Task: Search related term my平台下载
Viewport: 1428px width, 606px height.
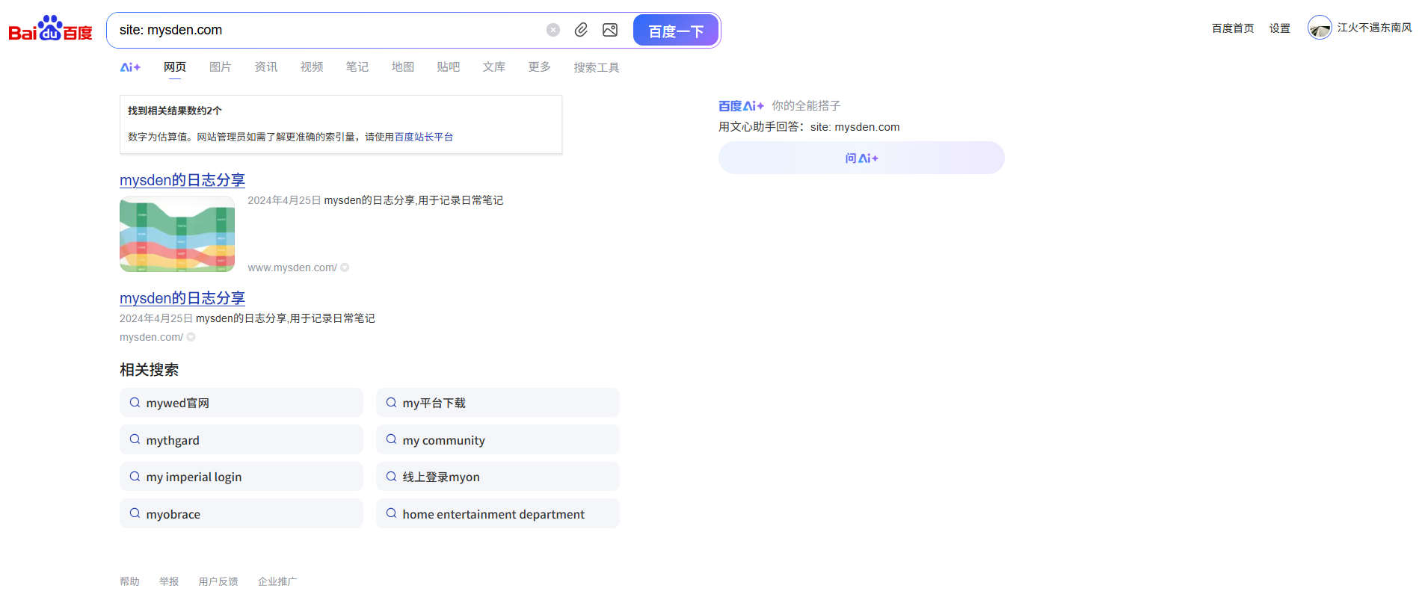Action: (498, 403)
